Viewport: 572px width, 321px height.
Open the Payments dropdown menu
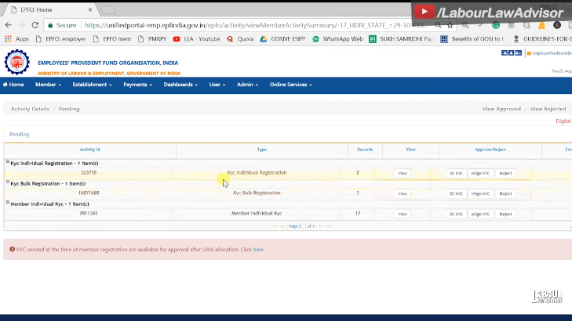[x=137, y=85]
